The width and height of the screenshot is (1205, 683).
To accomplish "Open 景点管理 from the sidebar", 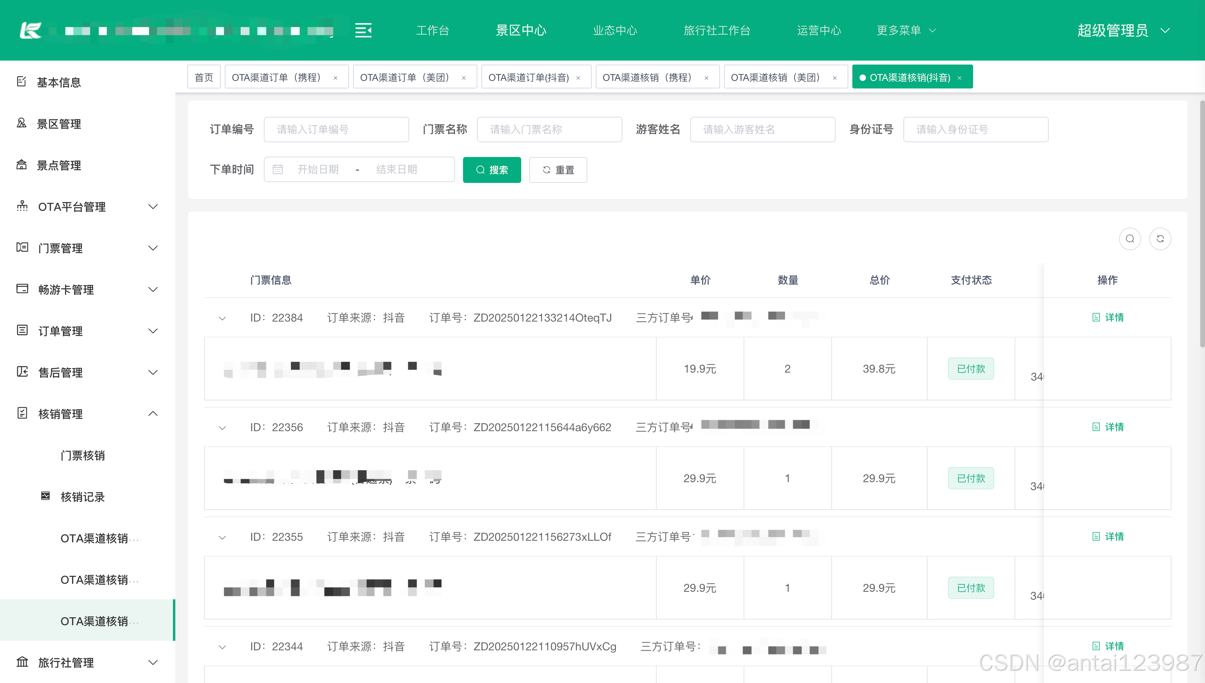I will [x=59, y=165].
